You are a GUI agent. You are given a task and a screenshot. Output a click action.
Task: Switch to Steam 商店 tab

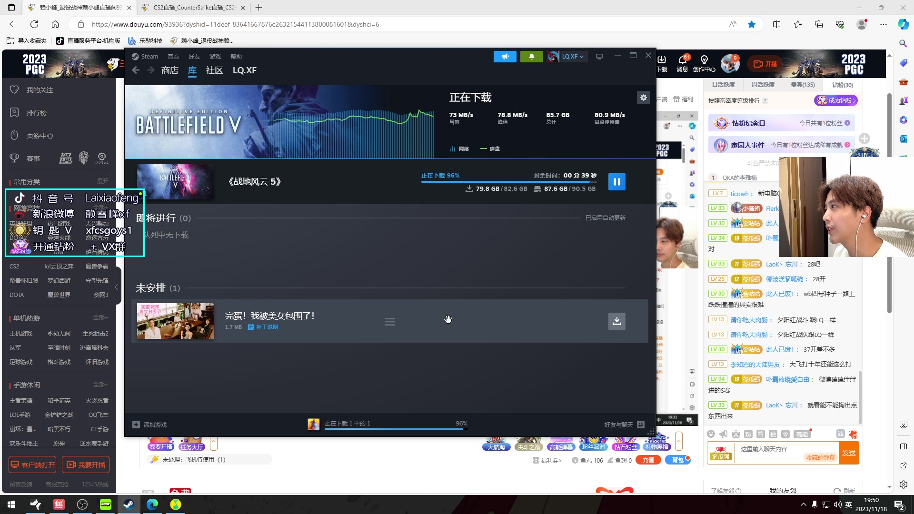pos(170,70)
